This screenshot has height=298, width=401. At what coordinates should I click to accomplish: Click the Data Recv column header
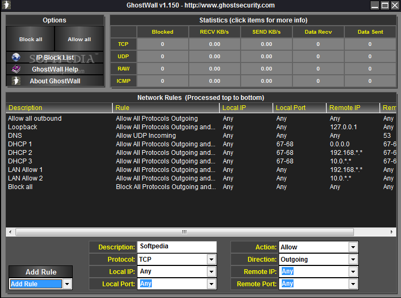[318, 32]
